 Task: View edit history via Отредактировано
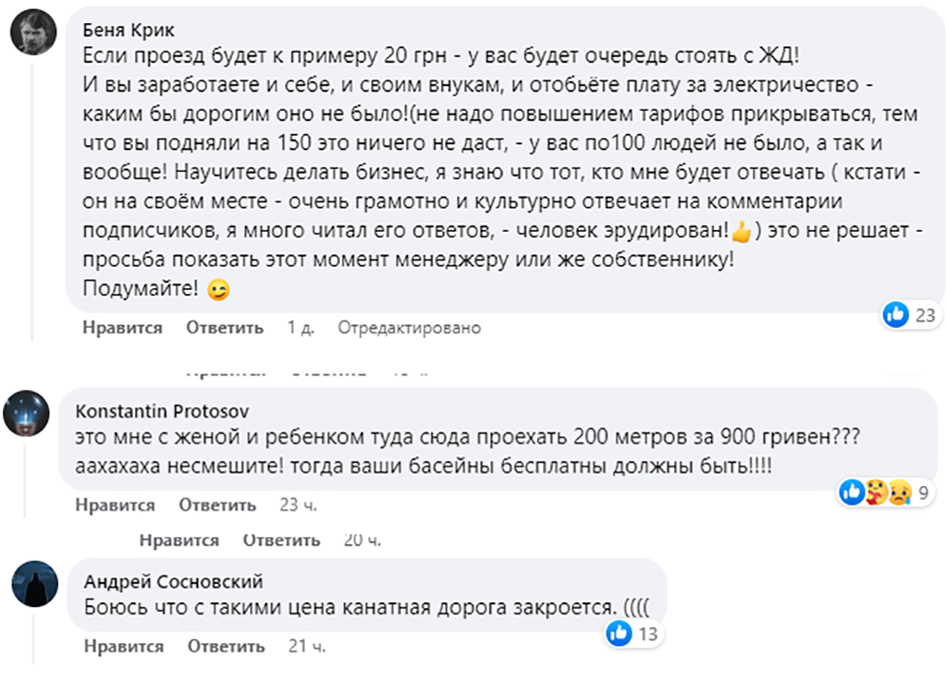tap(410, 328)
